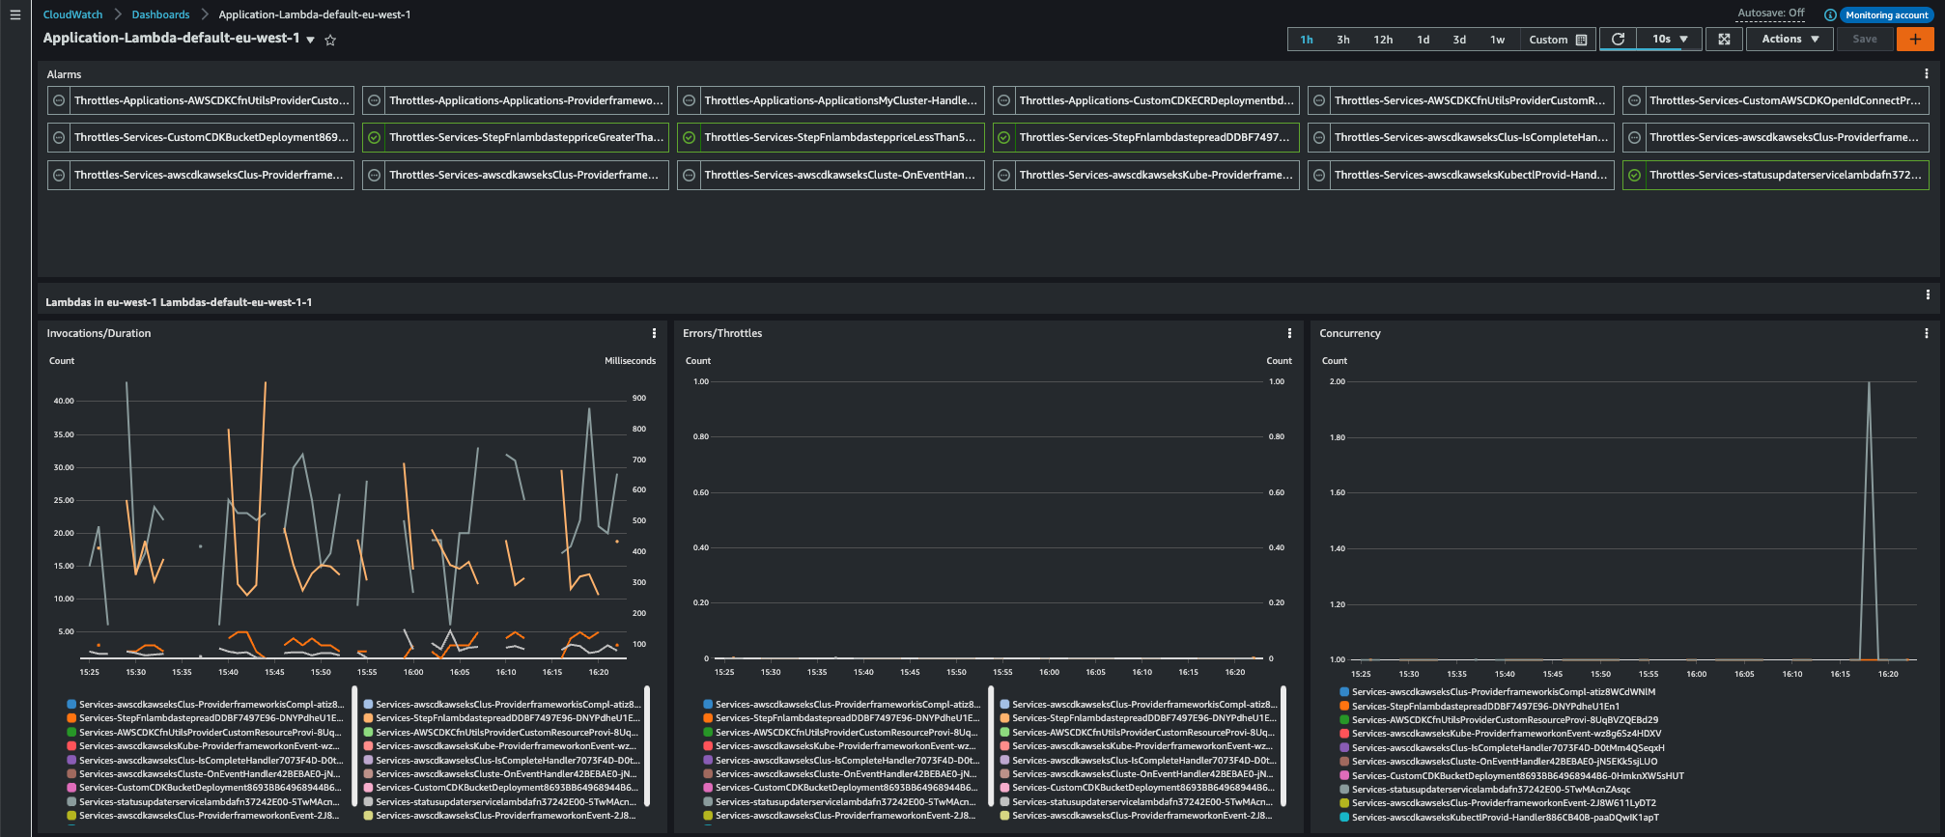Enter fullscreen with the expand icon

1724,39
